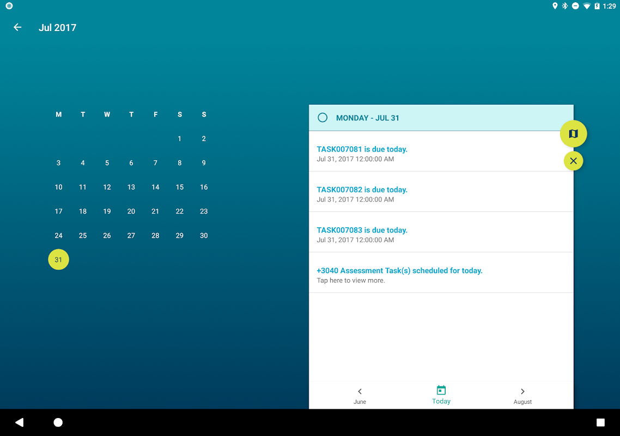Screen dimensions: 620x436
Task: Select day 29 on the calendar
Action: pos(179,235)
